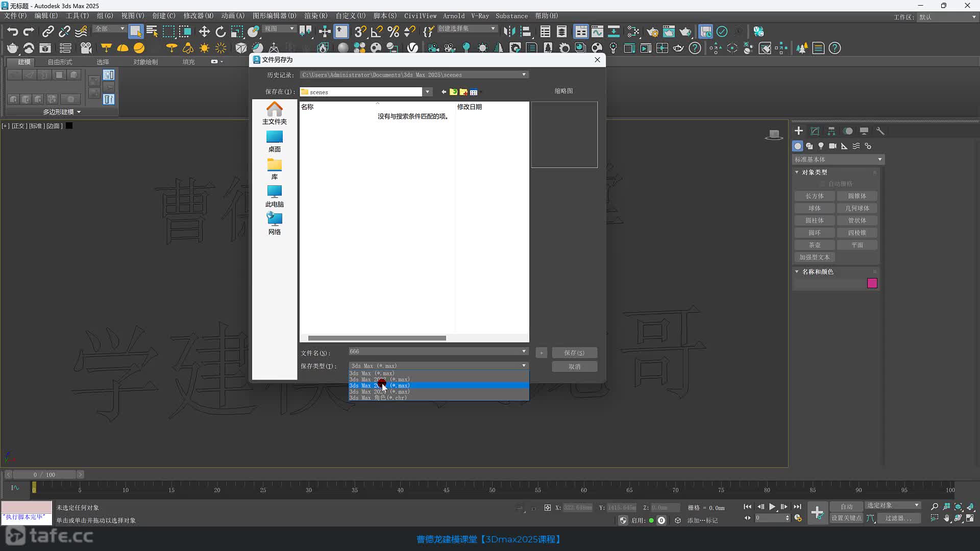Click the Align tool icon
980x551 pixels.
click(526, 32)
